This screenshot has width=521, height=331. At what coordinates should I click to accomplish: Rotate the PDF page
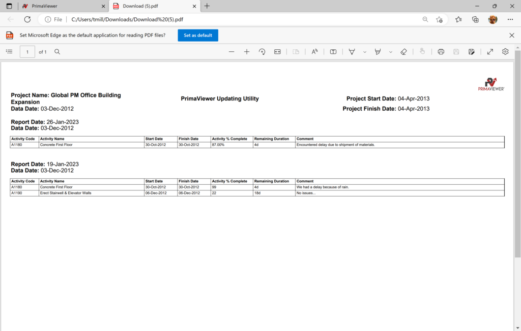[262, 52]
